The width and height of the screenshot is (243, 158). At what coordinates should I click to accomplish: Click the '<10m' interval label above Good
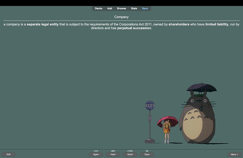tap(130, 151)
